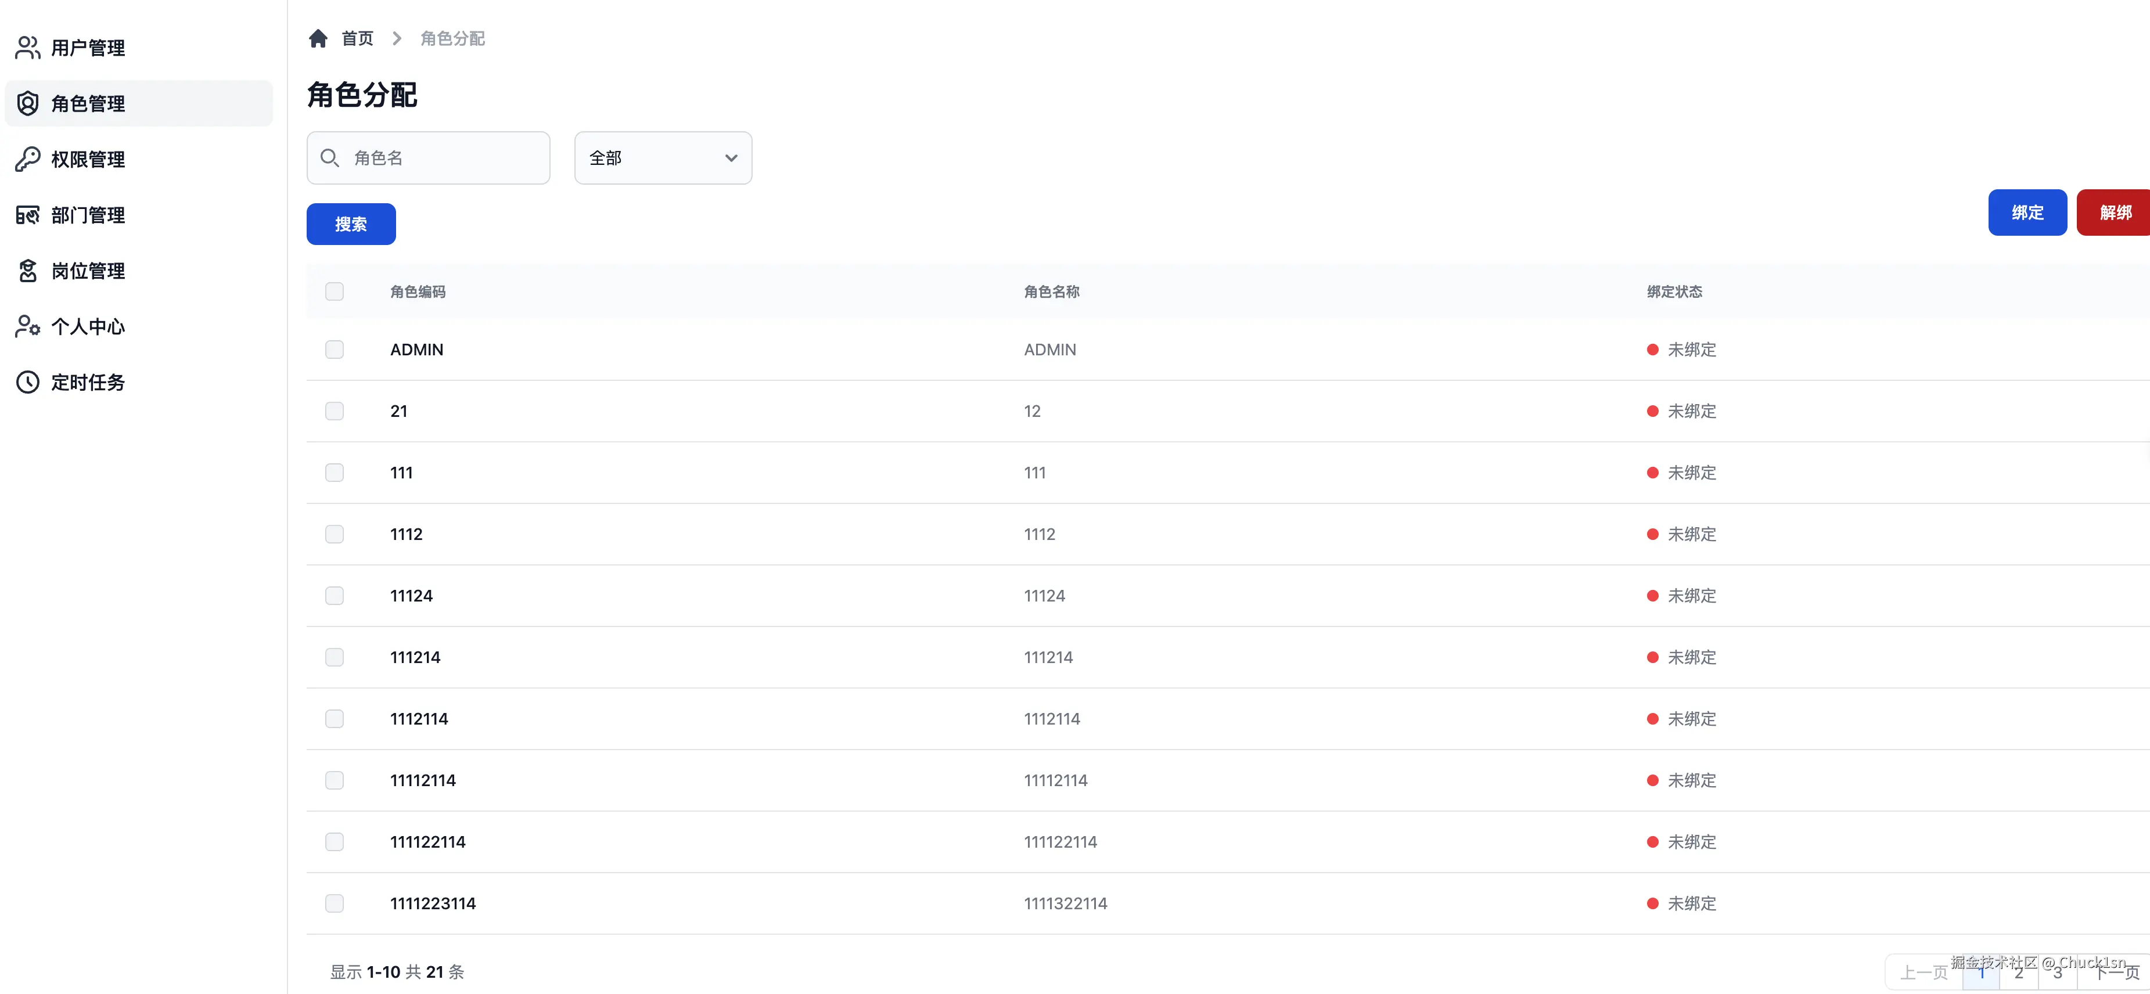Click the home icon in breadcrumb

pos(318,38)
